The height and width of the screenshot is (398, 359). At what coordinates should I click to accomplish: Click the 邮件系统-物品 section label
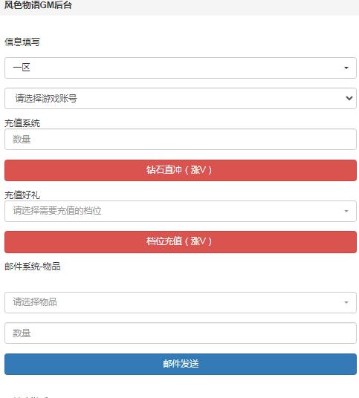tap(33, 267)
